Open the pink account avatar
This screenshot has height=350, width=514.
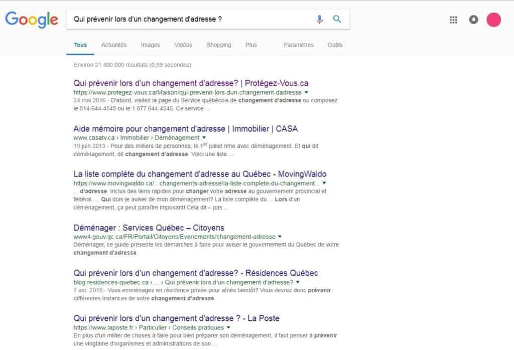click(494, 20)
